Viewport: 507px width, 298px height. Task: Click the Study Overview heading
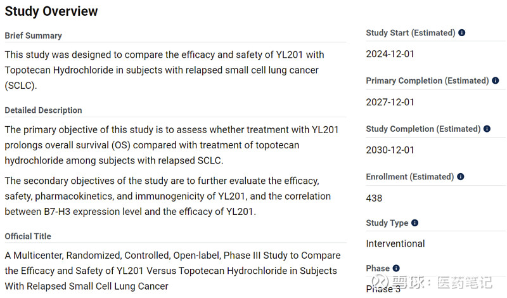click(51, 11)
